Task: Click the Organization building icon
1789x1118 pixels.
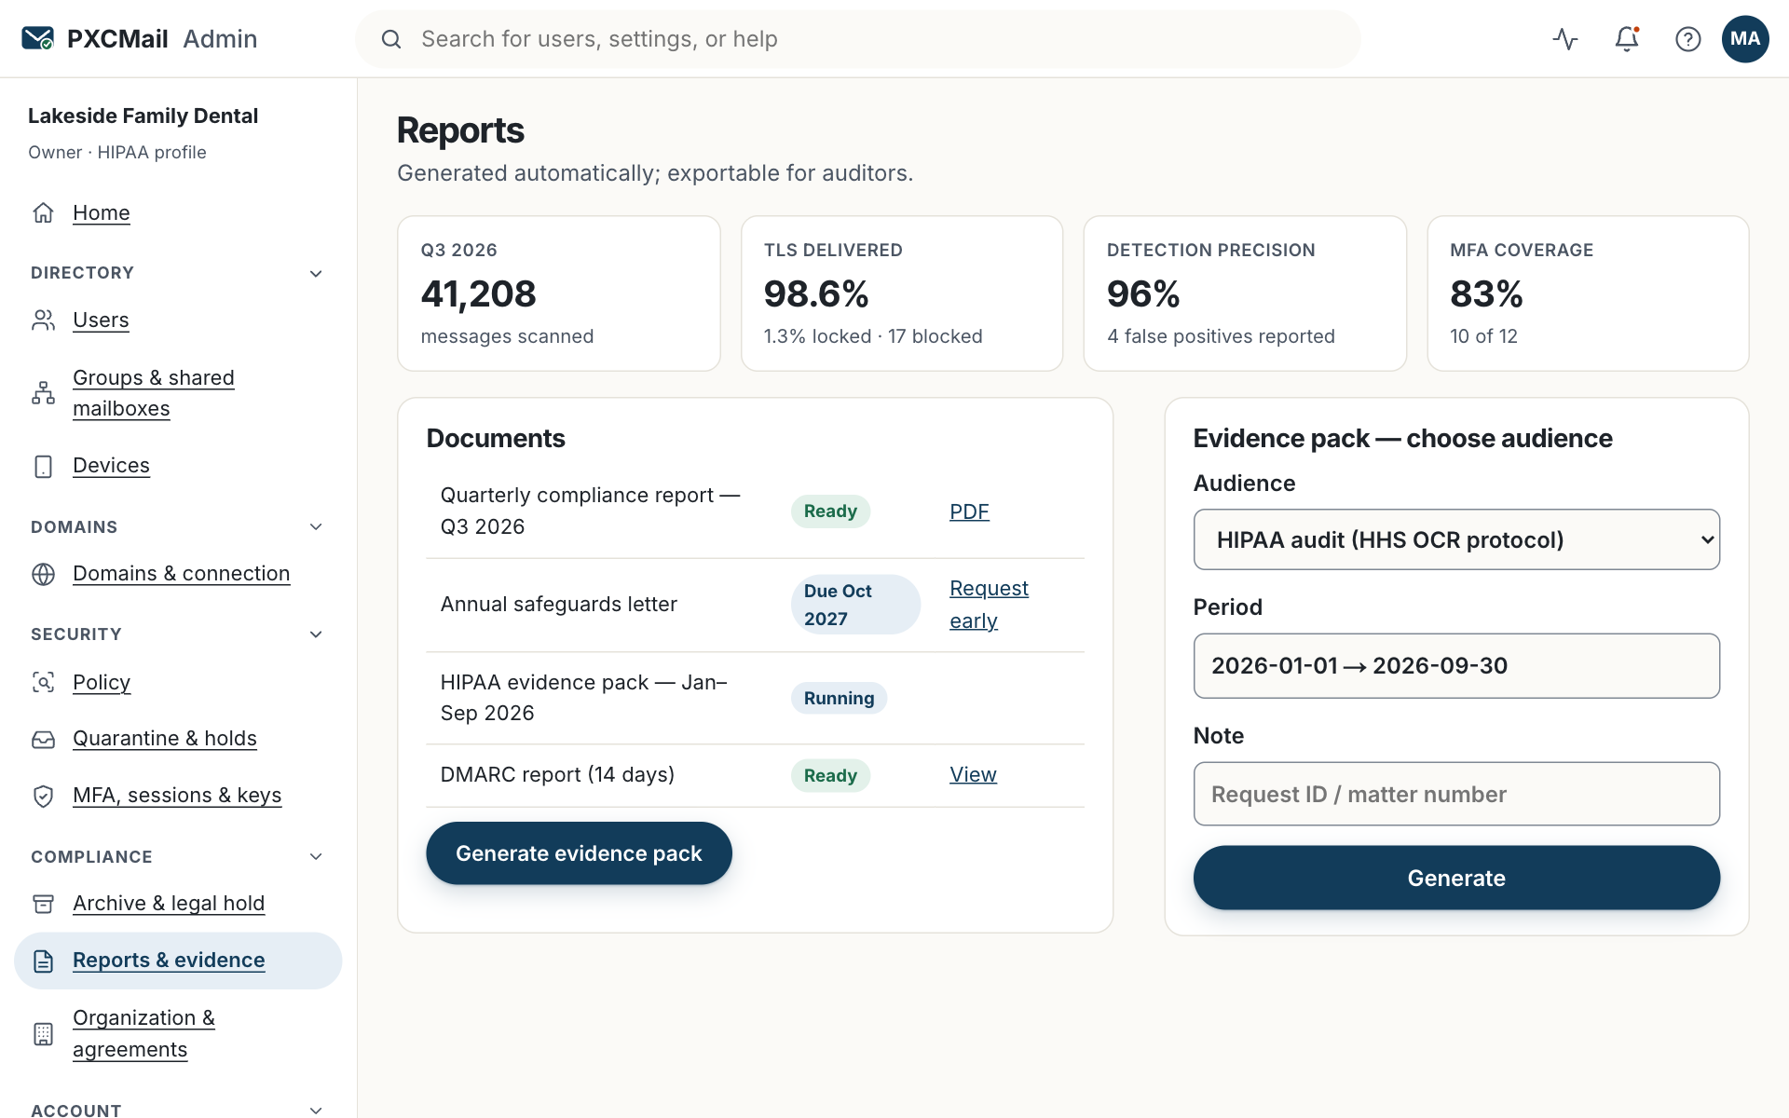Action: (44, 1034)
